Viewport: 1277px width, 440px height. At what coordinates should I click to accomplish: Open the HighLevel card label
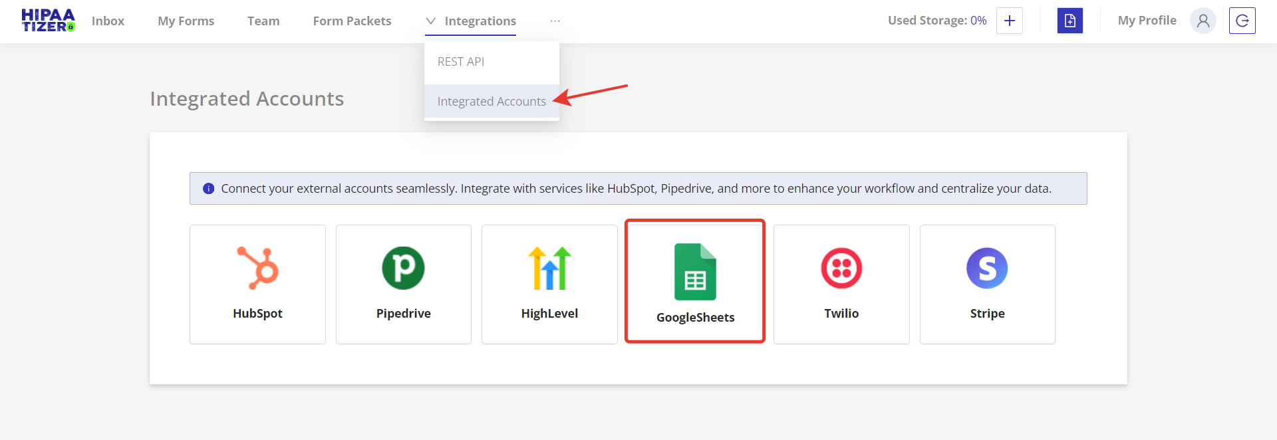[549, 313]
